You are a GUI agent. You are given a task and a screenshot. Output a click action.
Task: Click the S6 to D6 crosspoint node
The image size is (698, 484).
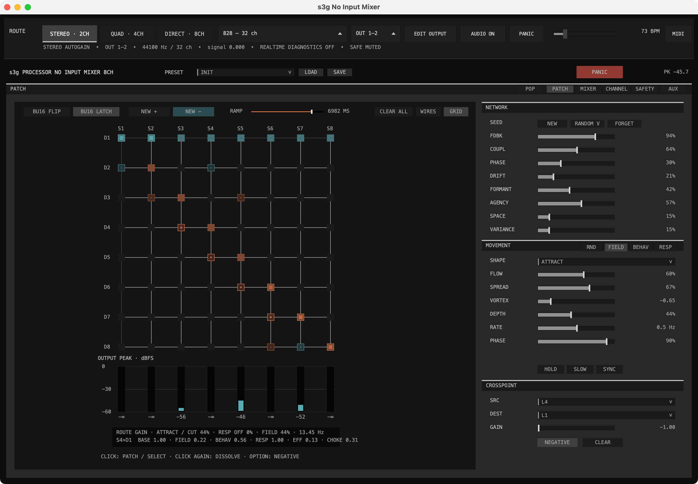point(271,287)
